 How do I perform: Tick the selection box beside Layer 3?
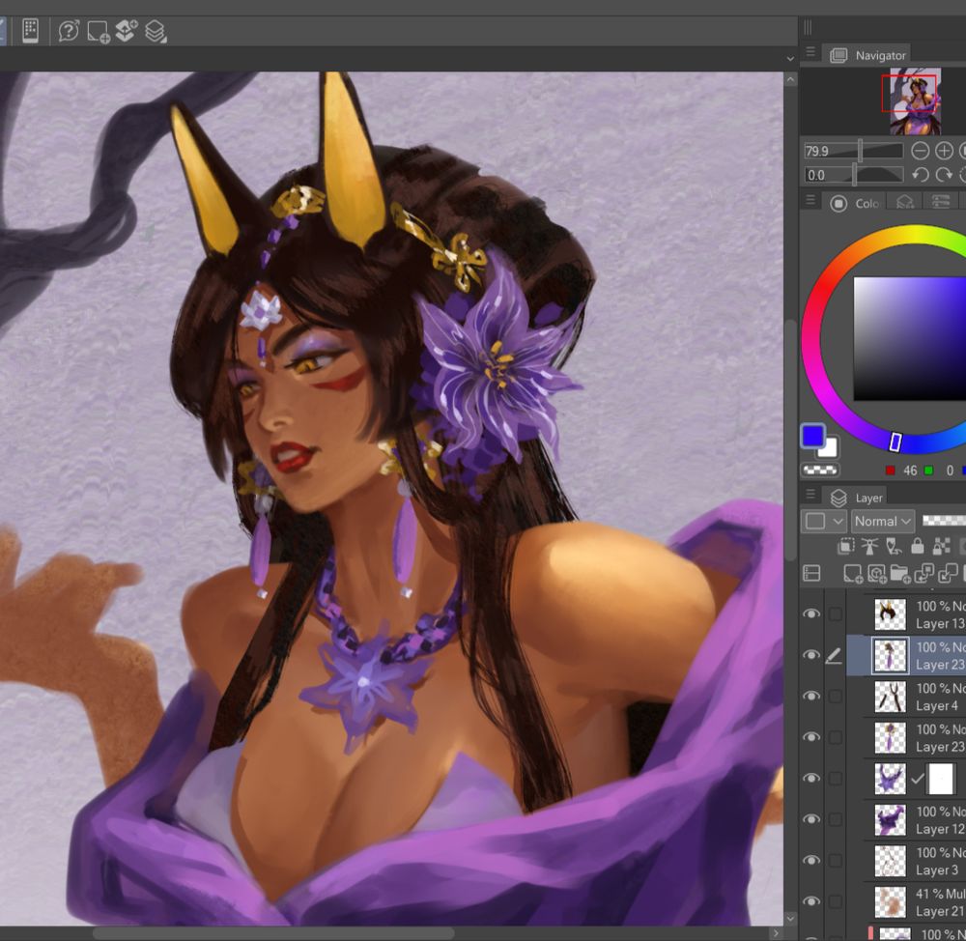pos(836,860)
